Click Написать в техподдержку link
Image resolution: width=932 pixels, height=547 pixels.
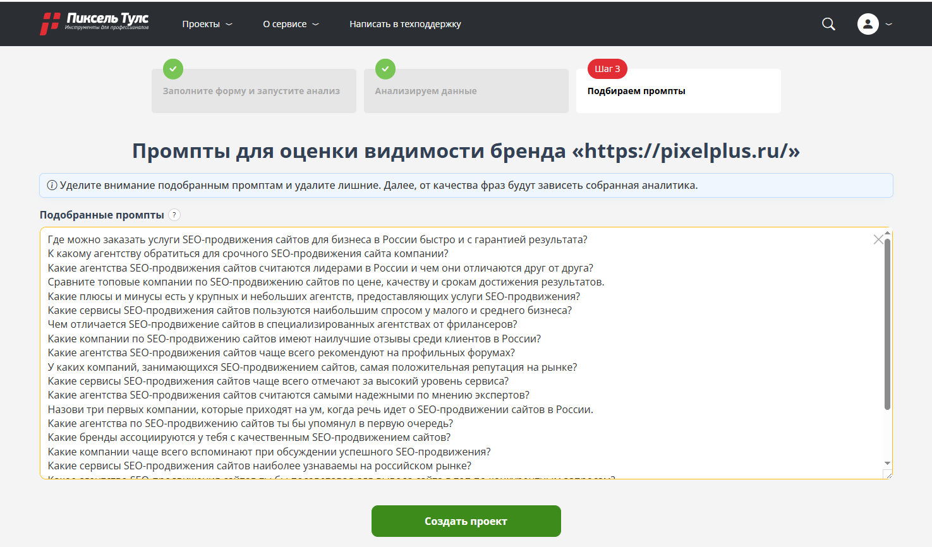pos(405,24)
